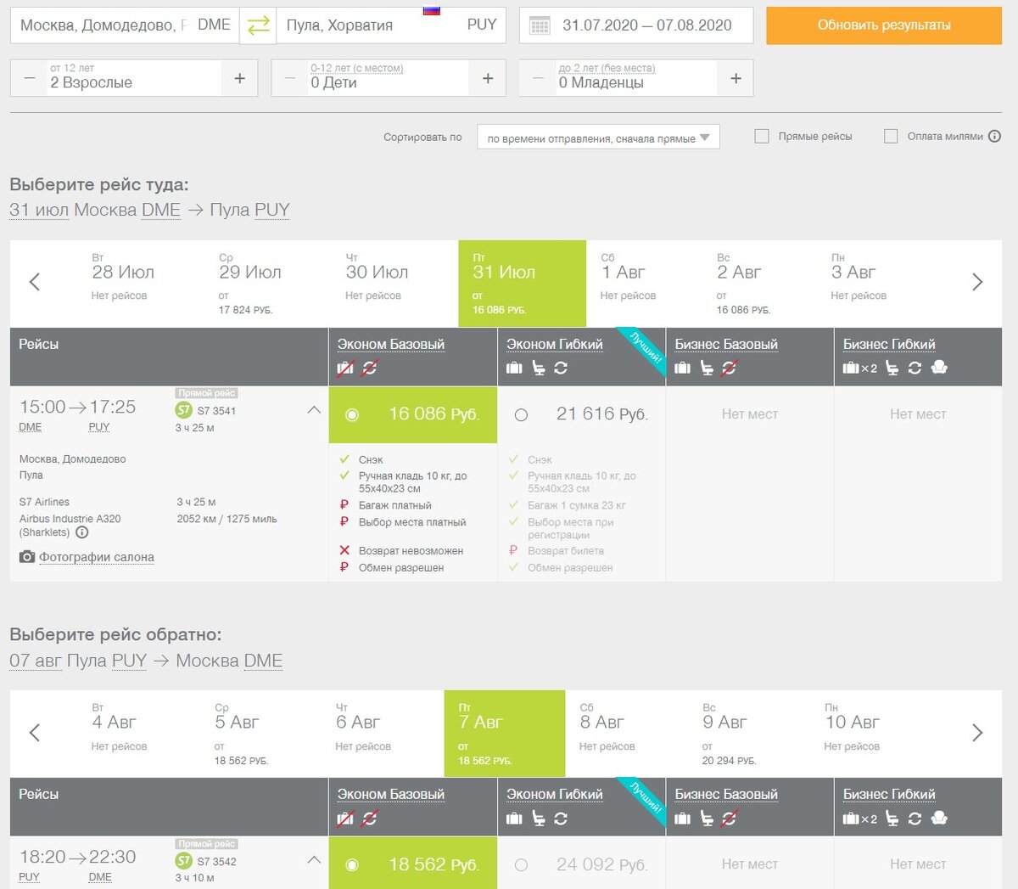Screen dimensions: 1018x889
Task: Open outbound Эконом Базовый fare heading link
Action: pos(391,344)
